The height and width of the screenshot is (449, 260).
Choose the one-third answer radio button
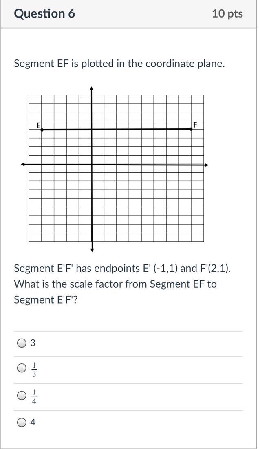point(22,368)
